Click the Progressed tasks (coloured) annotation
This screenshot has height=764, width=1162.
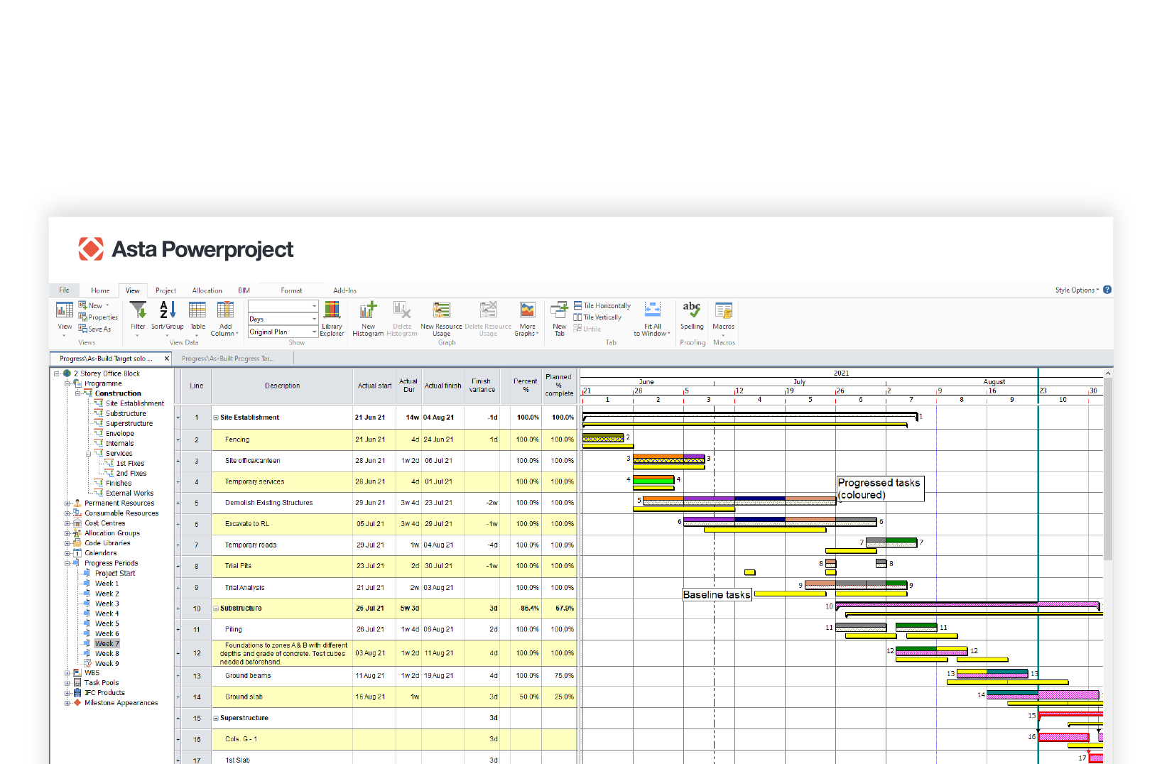tap(880, 489)
